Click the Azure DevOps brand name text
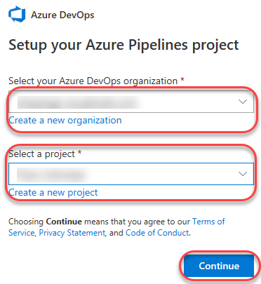The width and height of the screenshot is (261, 284). pos(62,15)
